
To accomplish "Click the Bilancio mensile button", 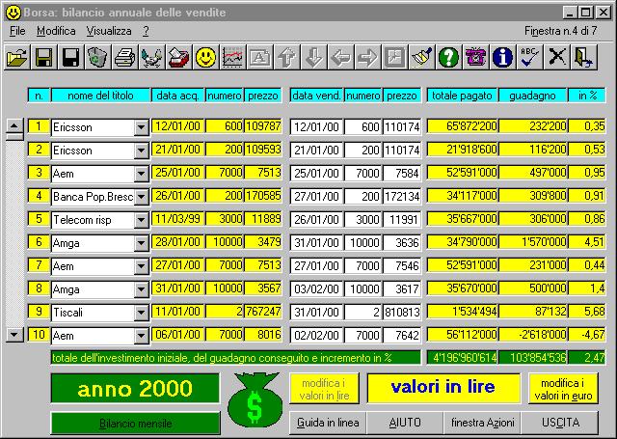I will (x=135, y=423).
